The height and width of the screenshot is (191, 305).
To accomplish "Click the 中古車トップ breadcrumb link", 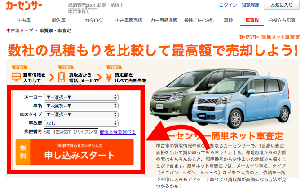I will (20, 30).
